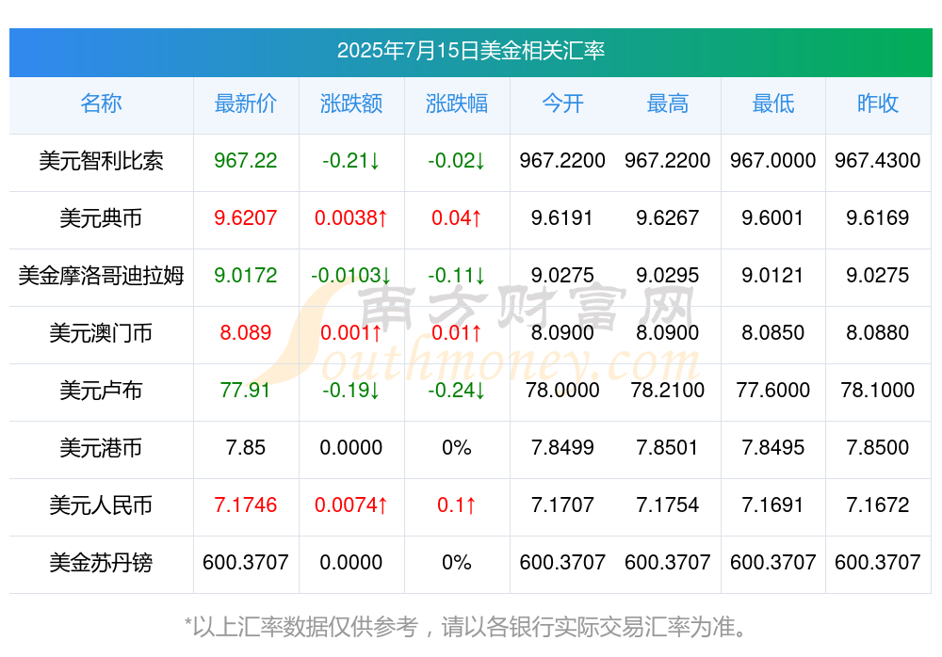Click the 0% cell in 美元港币 row
The image size is (942, 657).
pyautogui.click(x=457, y=447)
